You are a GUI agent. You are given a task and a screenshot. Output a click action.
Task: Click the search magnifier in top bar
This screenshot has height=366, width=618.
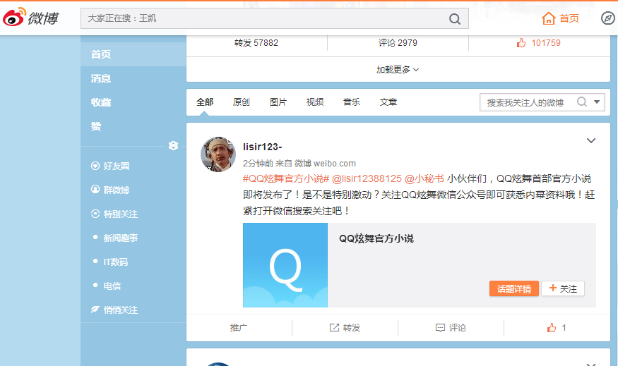454,18
